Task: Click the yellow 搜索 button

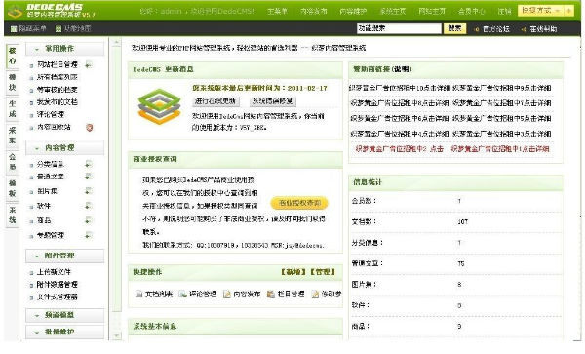Action: coord(454,28)
